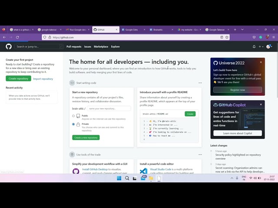Reload the page with refresh icon

pyautogui.click(x=17, y=37)
